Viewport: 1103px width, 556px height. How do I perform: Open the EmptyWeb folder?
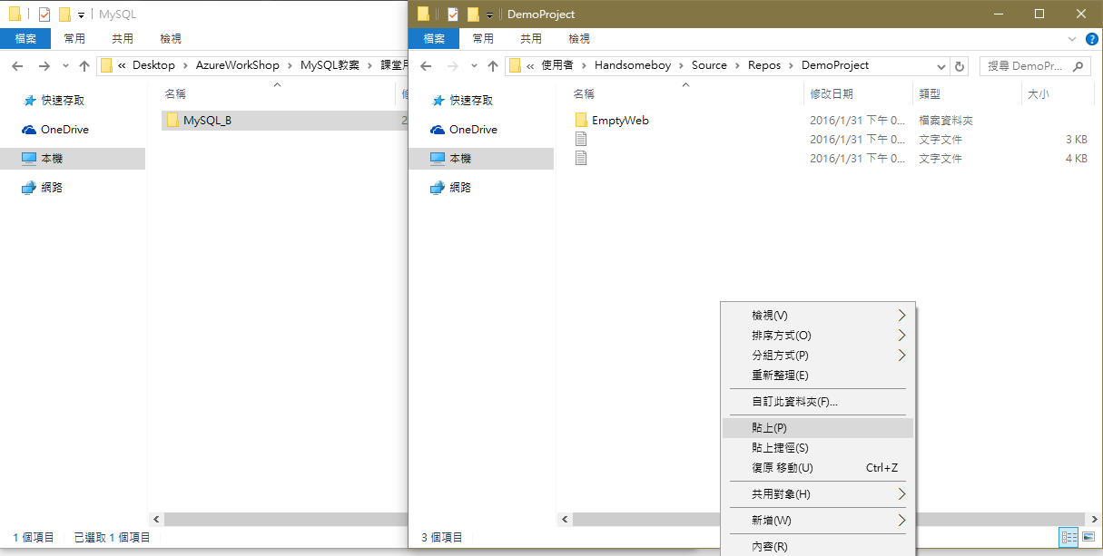(619, 120)
